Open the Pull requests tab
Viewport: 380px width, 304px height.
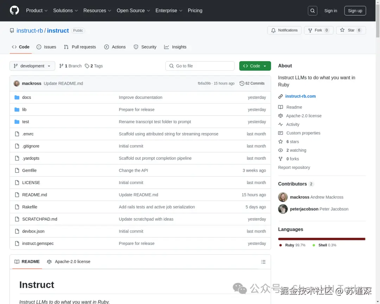(x=80, y=47)
